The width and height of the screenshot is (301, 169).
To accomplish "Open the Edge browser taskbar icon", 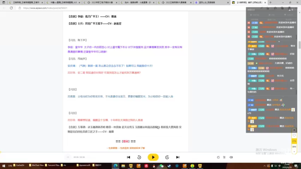I will click(x=116, y=166).
